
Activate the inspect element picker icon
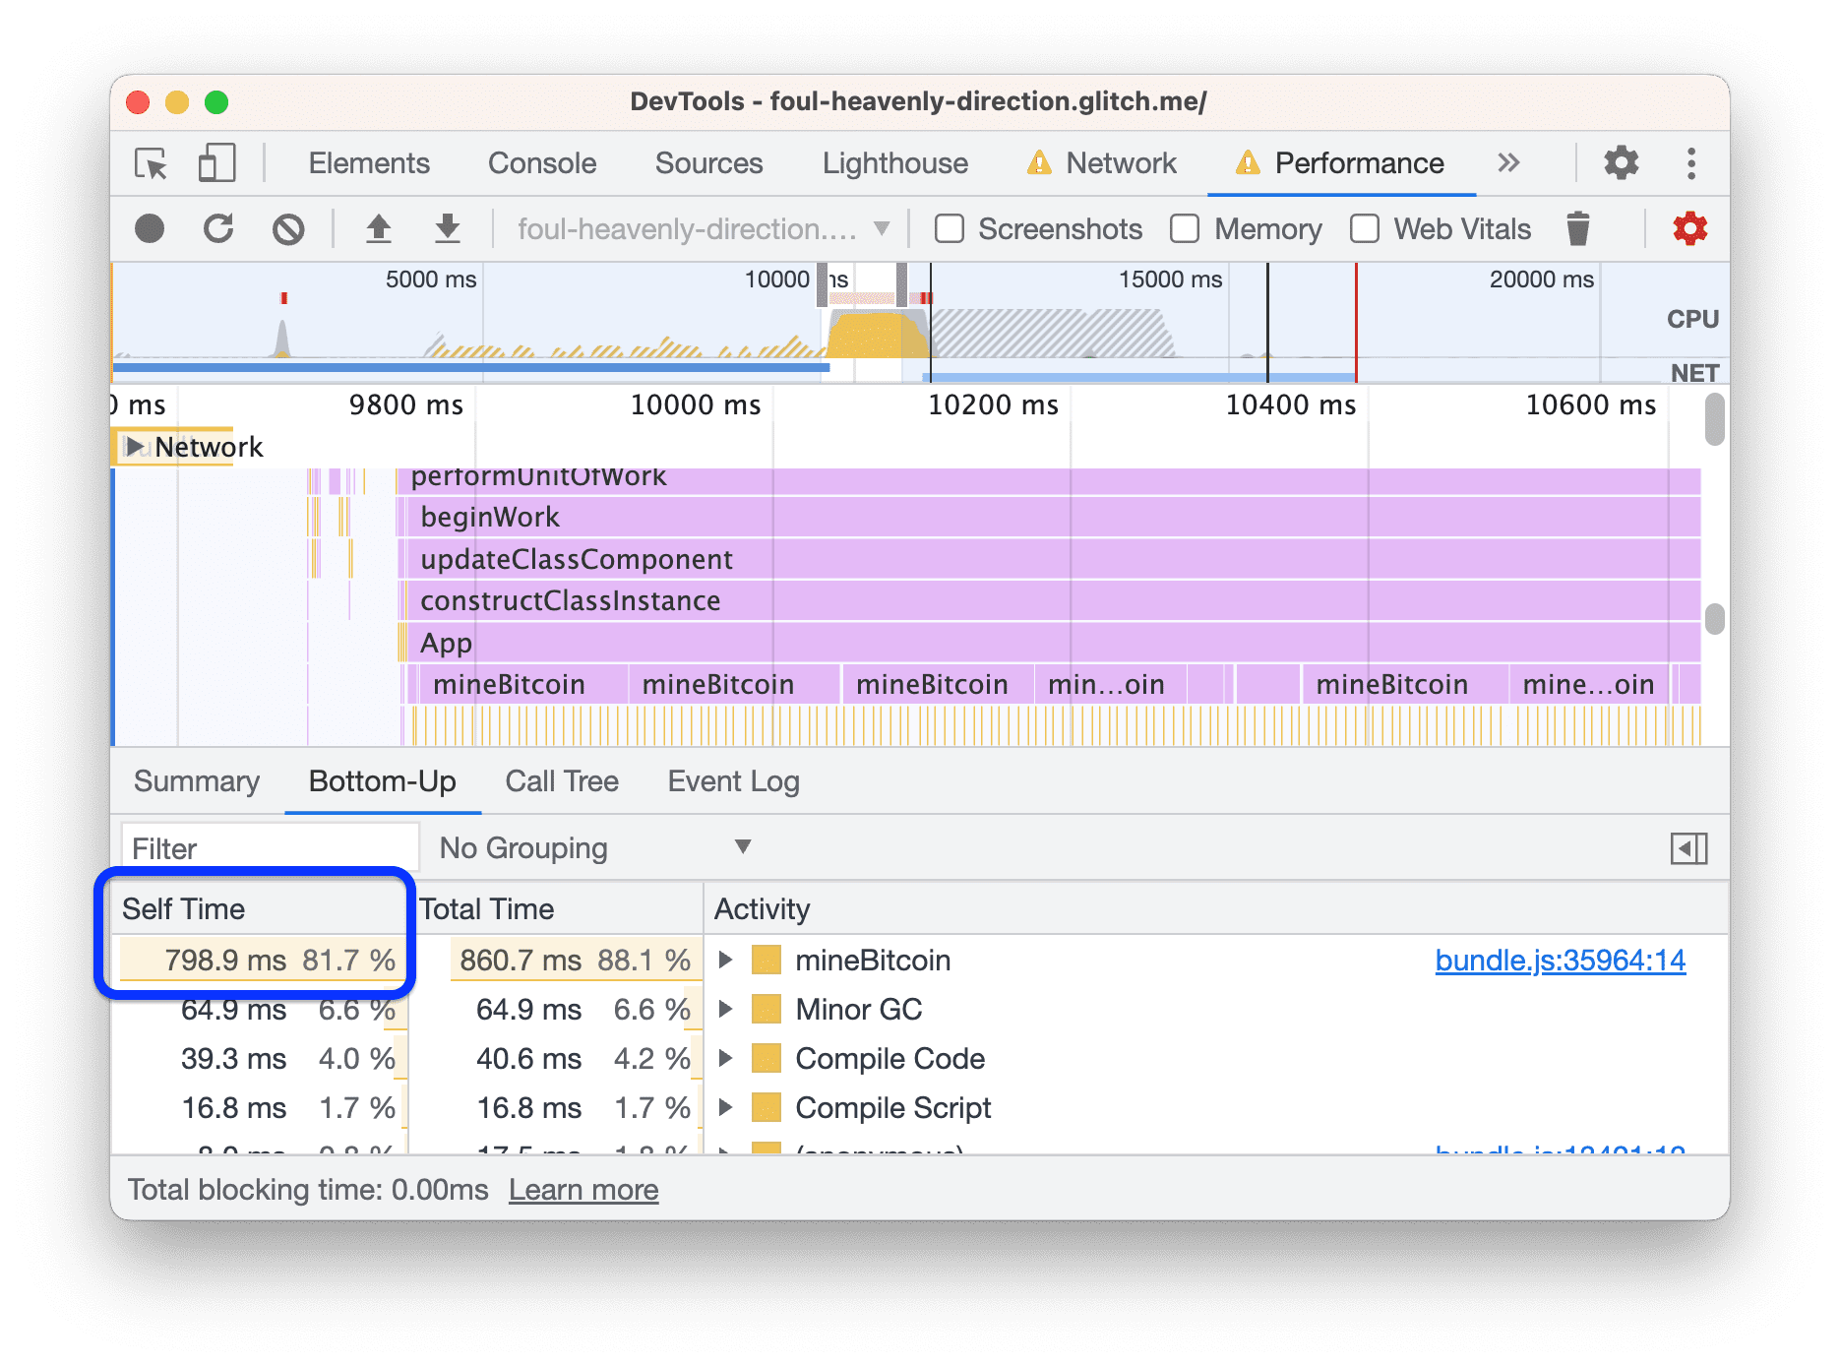pos(151,163)
